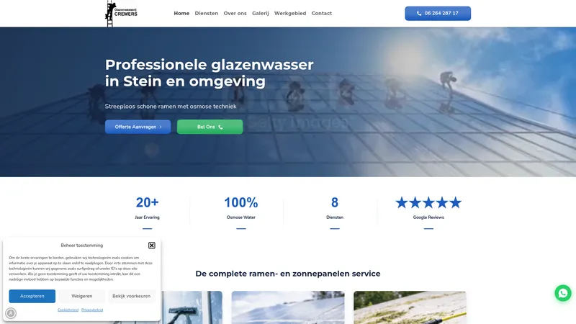576x324 pixels.
Task: Open the Contact page
Action: click(322, 13)
